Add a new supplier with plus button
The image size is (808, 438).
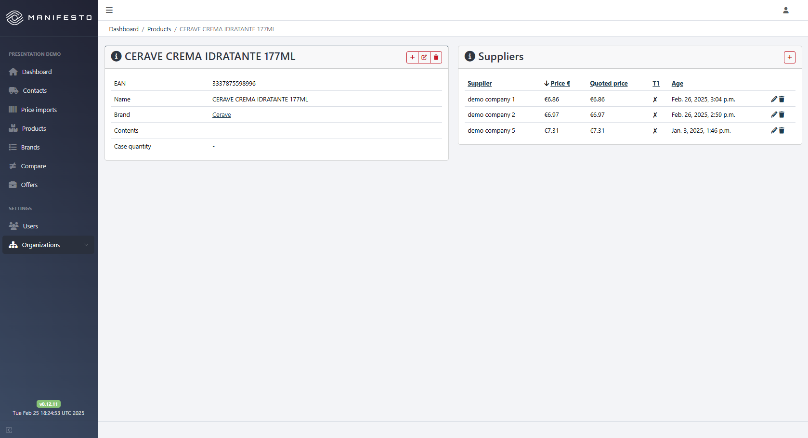click(790, 57)
